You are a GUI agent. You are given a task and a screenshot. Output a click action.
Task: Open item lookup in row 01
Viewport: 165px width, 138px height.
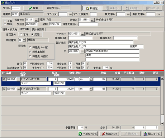click(x=18, y=79)
